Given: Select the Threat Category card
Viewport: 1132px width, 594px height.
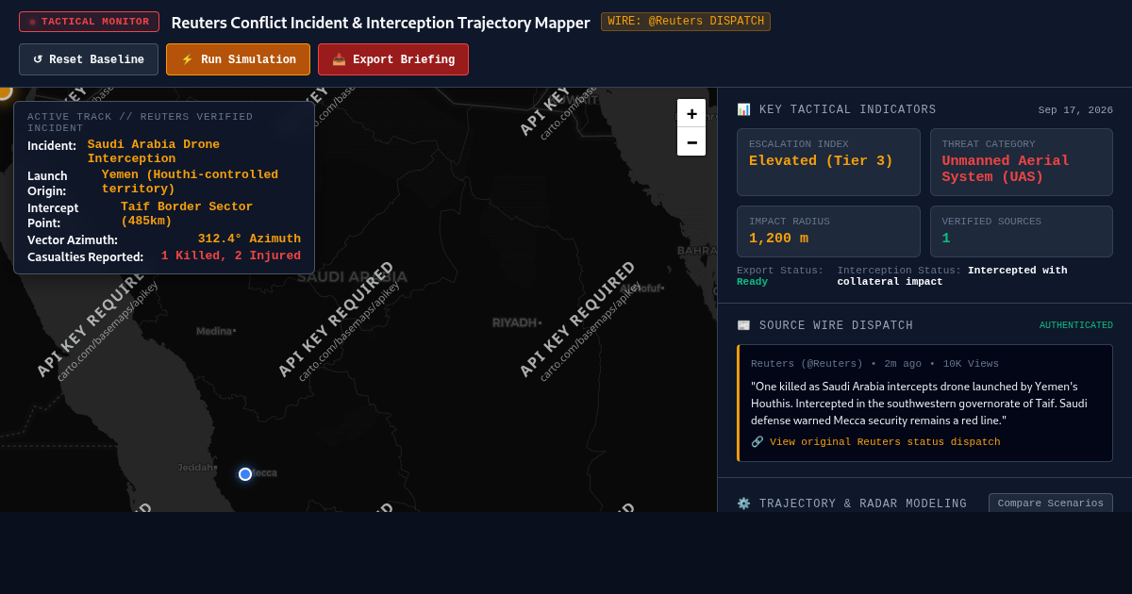Looking at the screenshot, I should (x=1022, y=162).
